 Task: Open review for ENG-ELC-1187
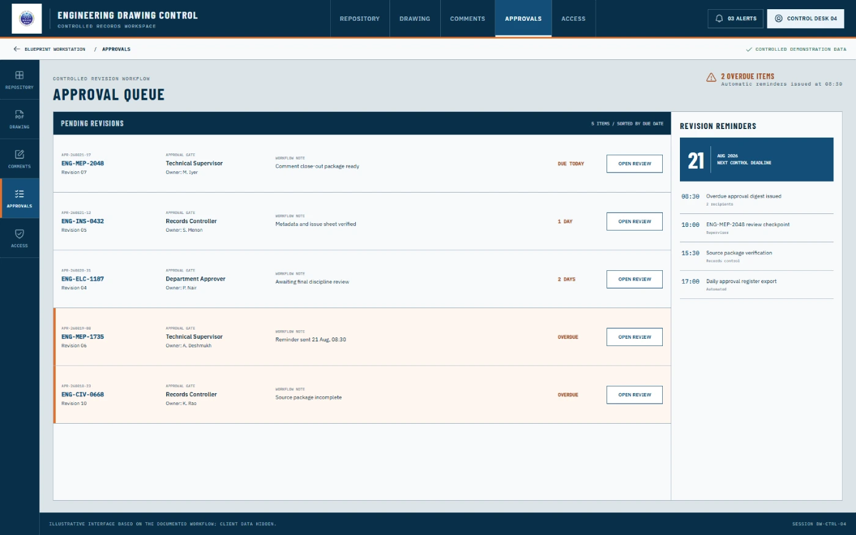(x=635, y=279)
